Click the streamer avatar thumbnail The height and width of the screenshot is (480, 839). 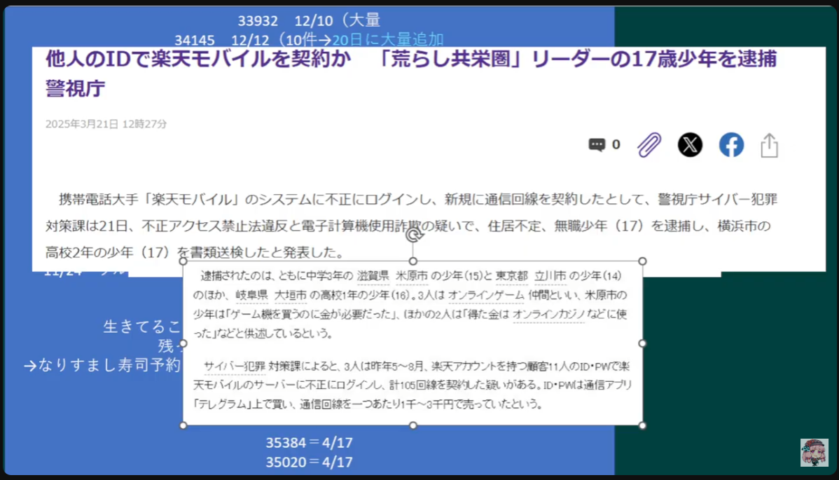click(x=814, y=452)
